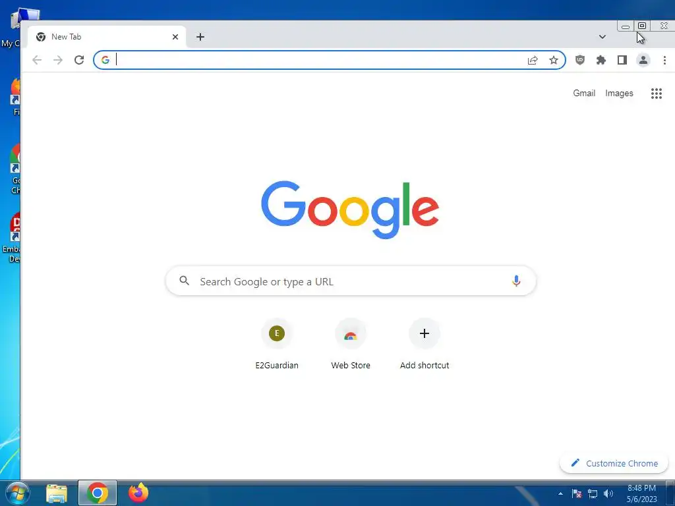This screenshot has width=675, height=506.
Task: Open the Action Center flag icon
Action: [577, 493]
